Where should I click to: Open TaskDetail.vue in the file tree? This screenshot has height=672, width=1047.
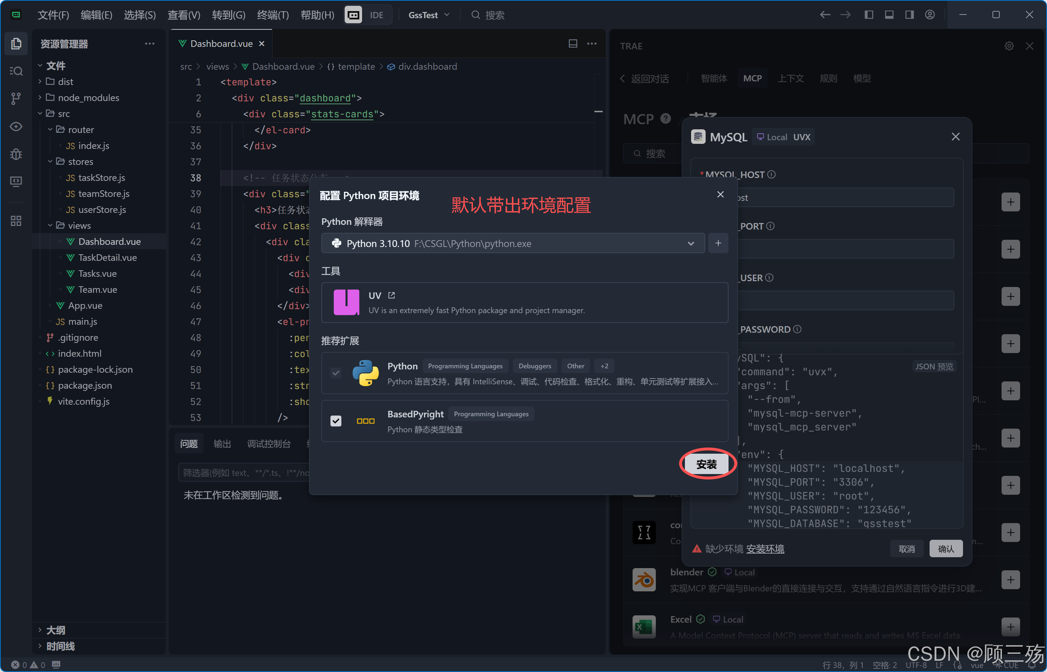[x=107, y=258]
